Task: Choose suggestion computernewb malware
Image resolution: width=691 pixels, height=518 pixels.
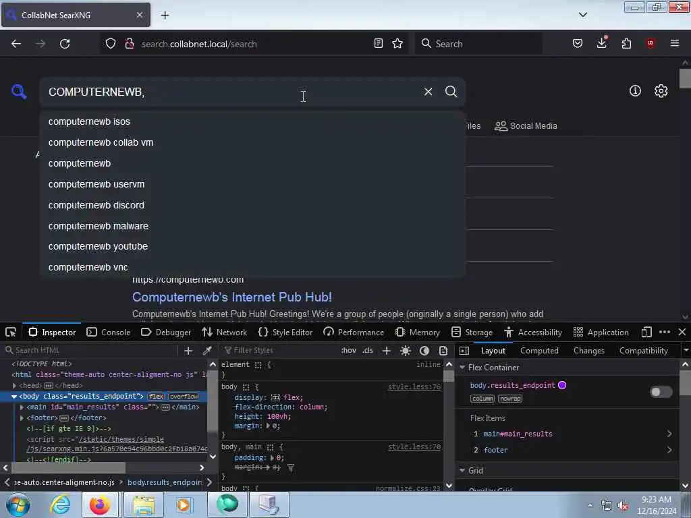Action: tap(252, 226)
